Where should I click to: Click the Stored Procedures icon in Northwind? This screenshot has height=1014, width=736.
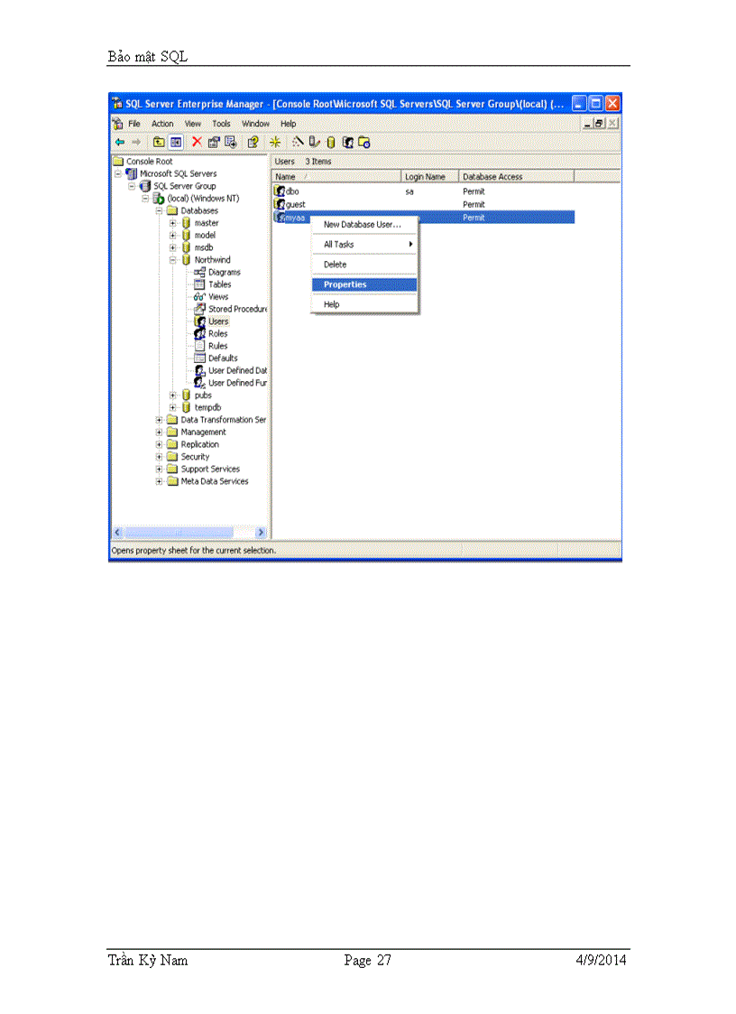pos(199,309)
